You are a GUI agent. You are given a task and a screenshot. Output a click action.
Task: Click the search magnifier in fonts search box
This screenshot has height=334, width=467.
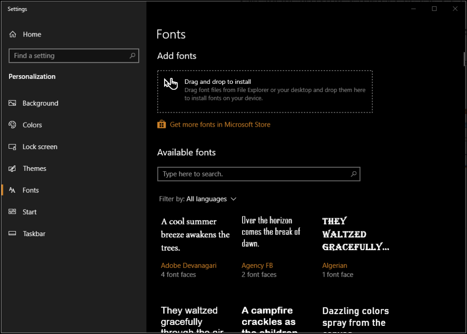coord(354,174)
